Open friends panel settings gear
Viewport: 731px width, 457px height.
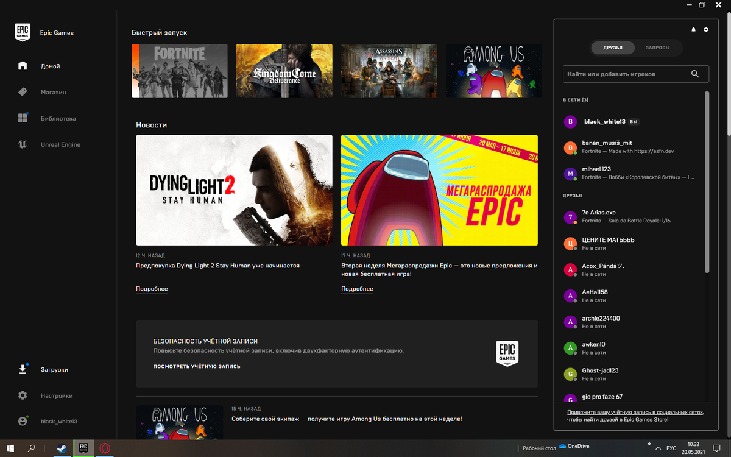pyautogui.click(x=707, y=30)
